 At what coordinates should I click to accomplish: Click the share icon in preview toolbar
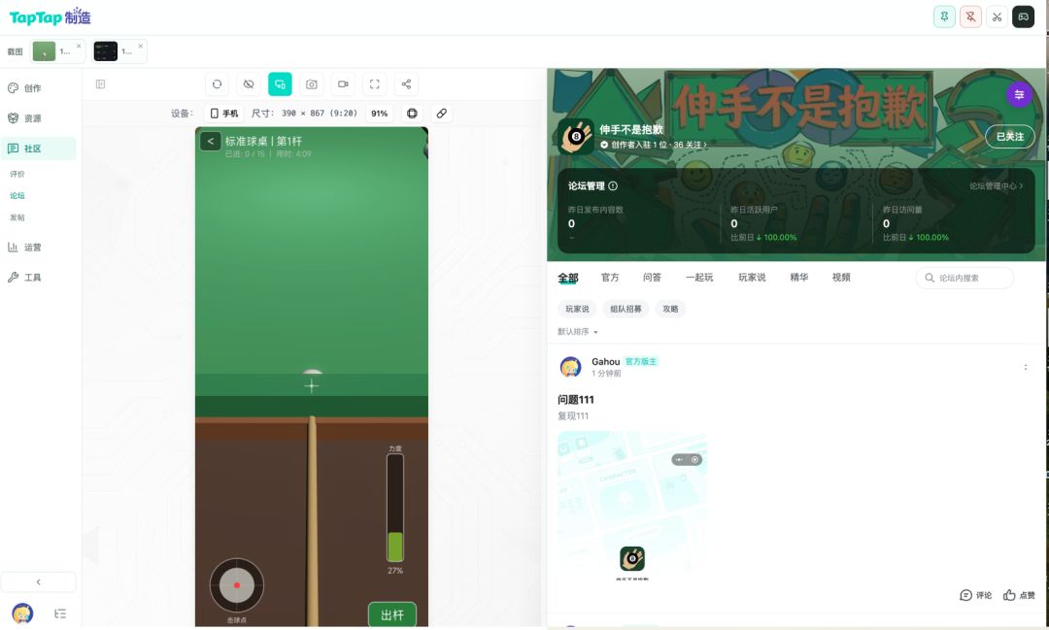click(406, 84)
